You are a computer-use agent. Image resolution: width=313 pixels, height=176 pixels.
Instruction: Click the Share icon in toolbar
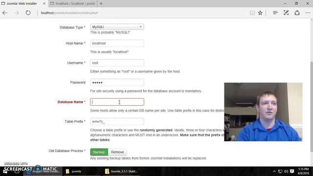click(x=297, y=13)
